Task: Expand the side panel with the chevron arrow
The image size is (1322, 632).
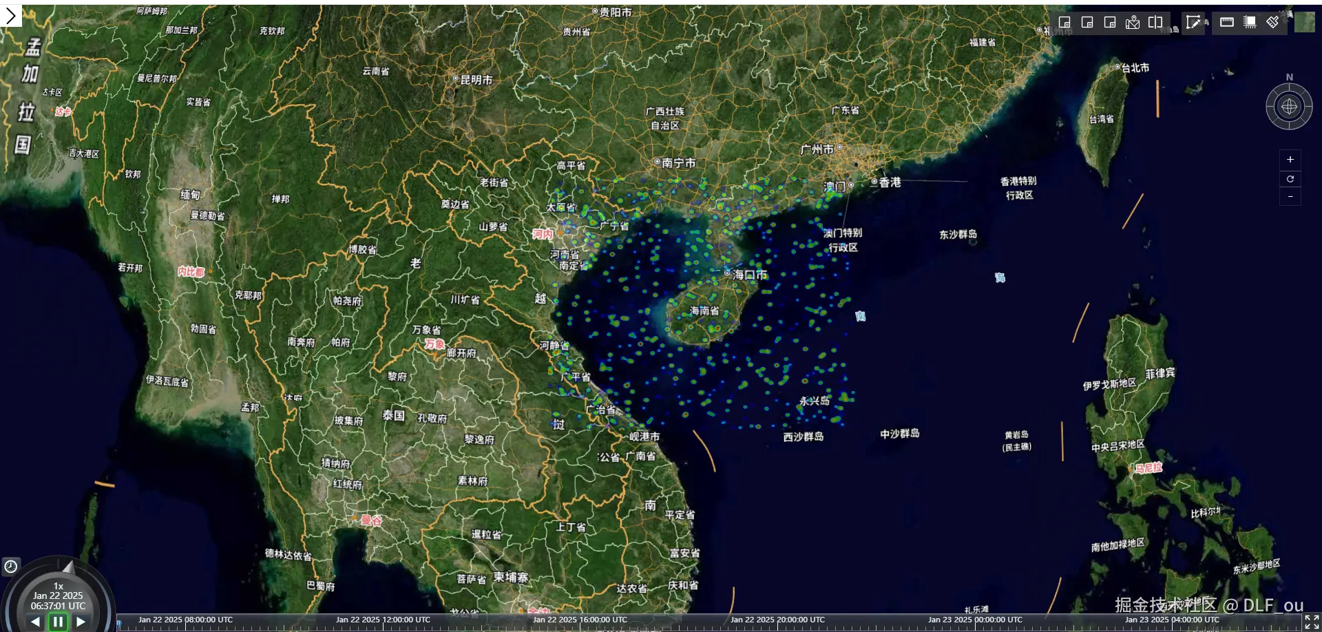Action: 11,15
